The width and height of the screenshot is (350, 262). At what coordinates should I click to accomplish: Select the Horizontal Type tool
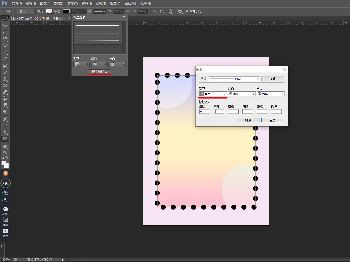point(5,126)
